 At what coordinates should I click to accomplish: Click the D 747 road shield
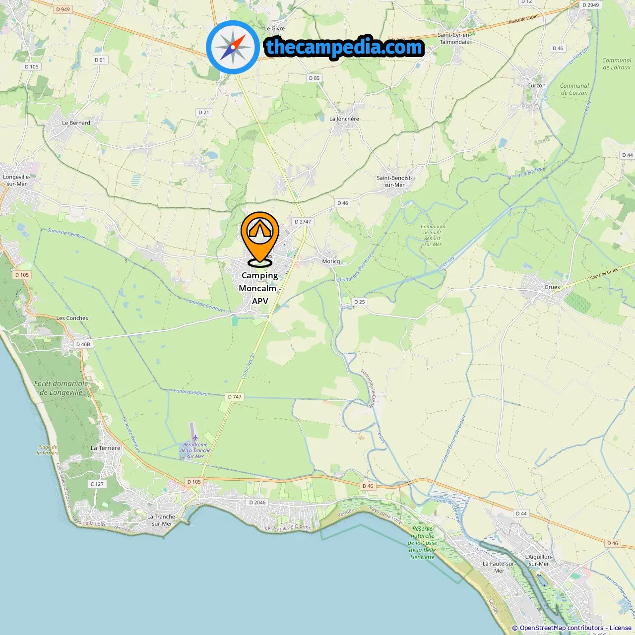235,397
